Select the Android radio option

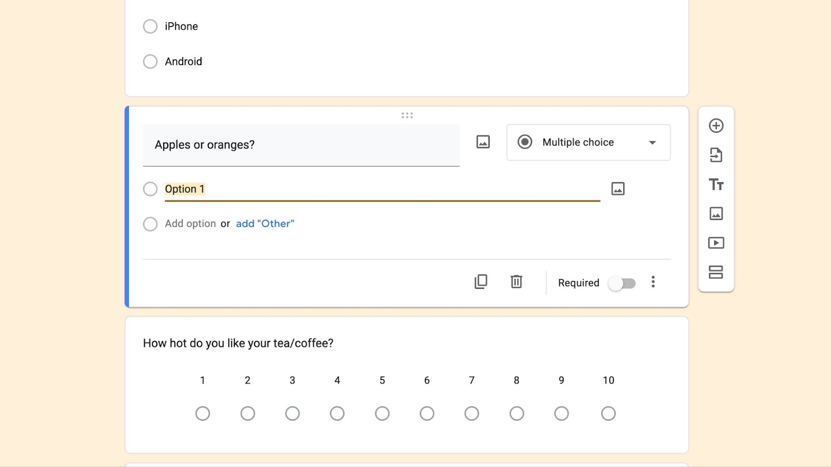[x=150, y=62]
